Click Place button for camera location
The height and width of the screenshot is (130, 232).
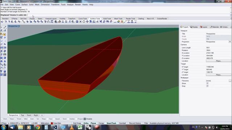click(218, 61)
